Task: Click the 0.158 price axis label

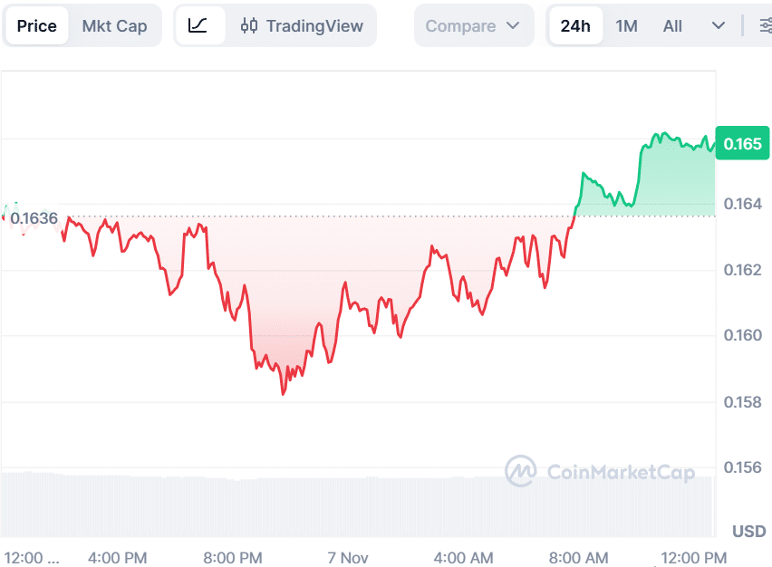Action: (741, 401)
